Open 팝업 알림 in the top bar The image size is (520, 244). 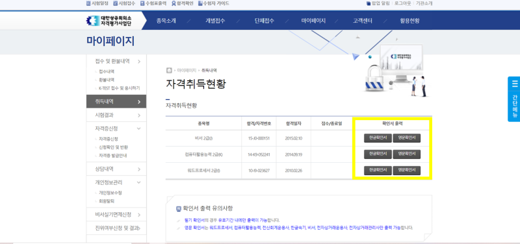[x=381, y=3]
